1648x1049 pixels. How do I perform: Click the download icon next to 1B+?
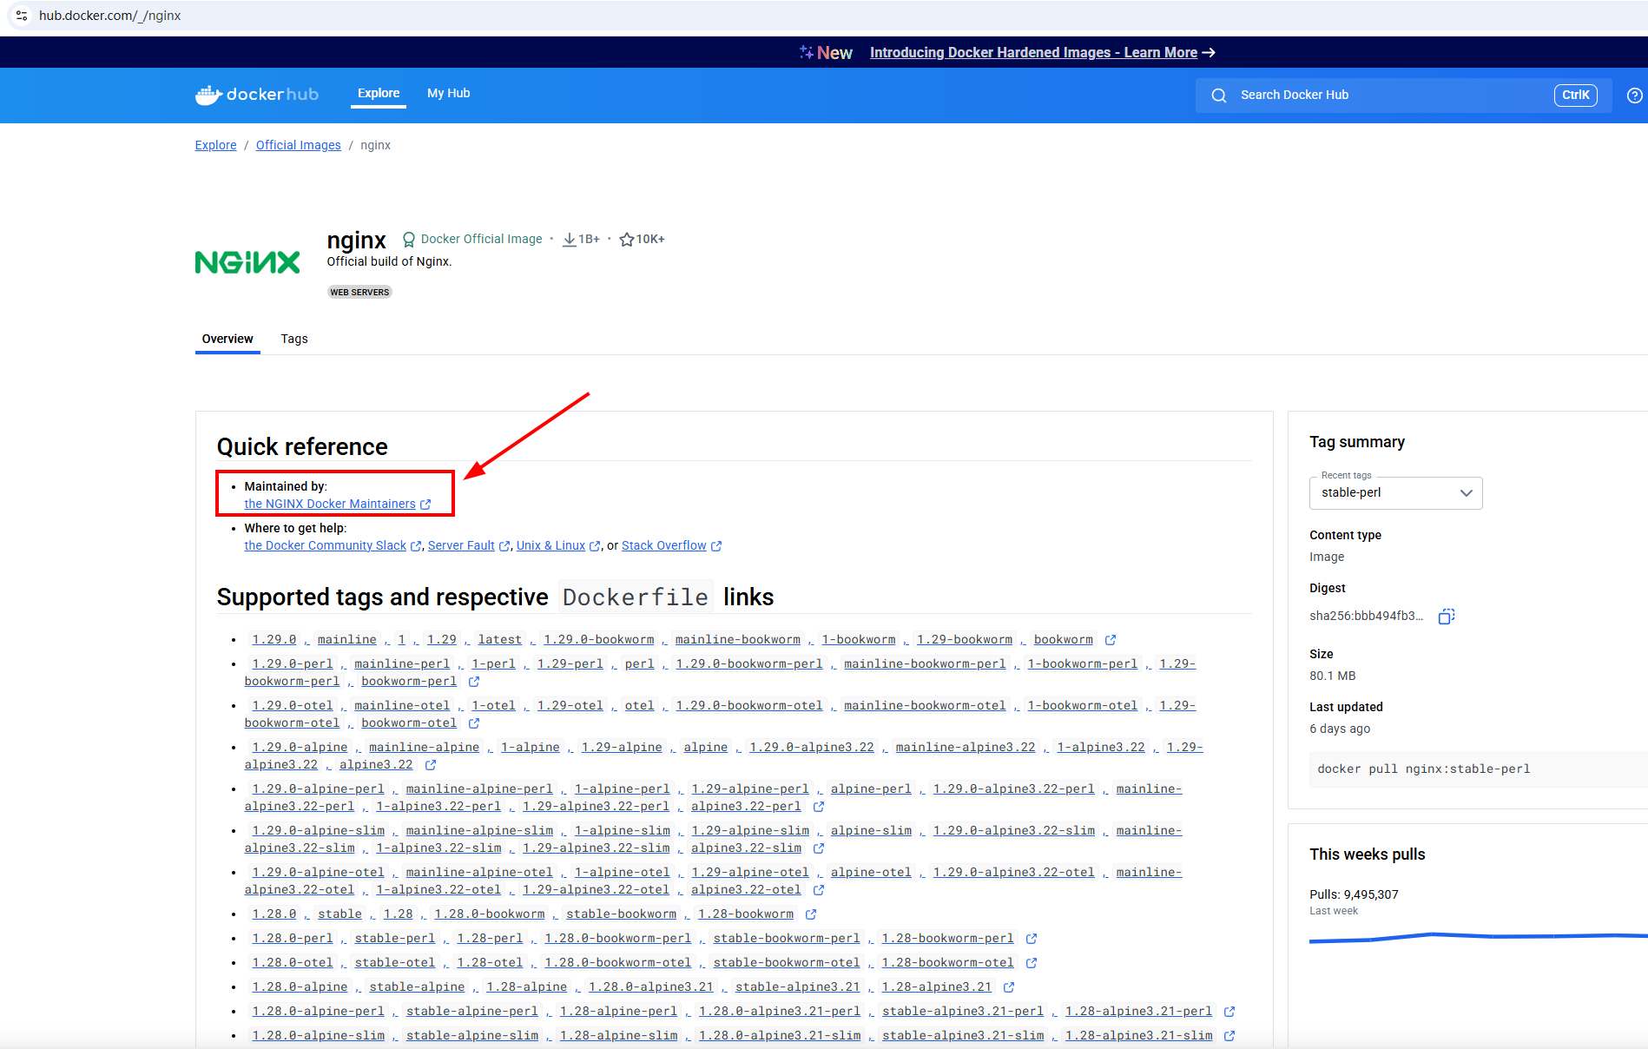[x=570, y=240]
